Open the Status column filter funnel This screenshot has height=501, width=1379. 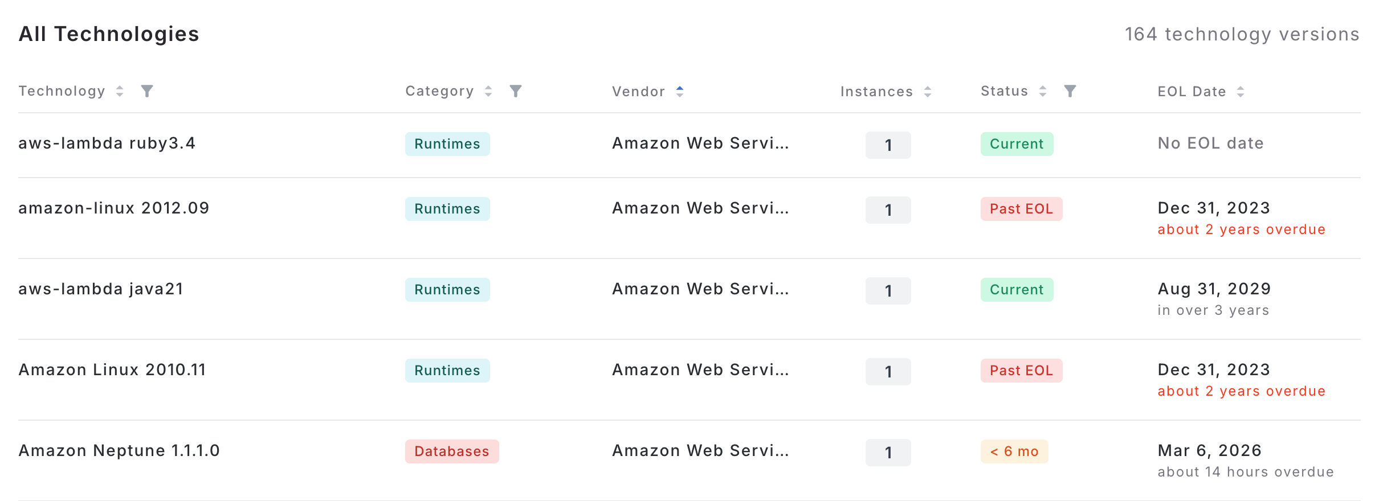coord(1070,91)
